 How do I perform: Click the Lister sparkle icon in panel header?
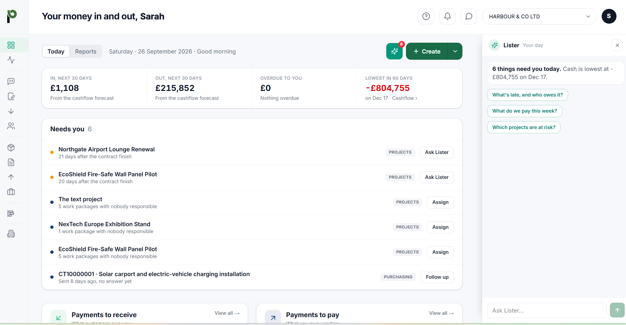point(495,45)
